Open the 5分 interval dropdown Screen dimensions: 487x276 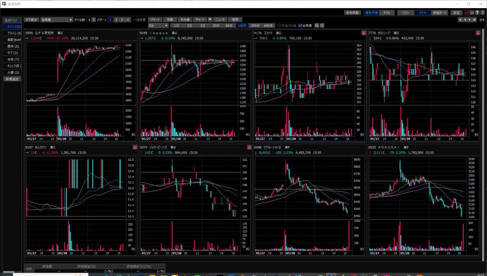click(158, 26)
